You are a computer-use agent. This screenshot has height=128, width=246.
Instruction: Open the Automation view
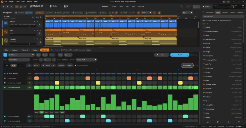[x=78, y=13]
